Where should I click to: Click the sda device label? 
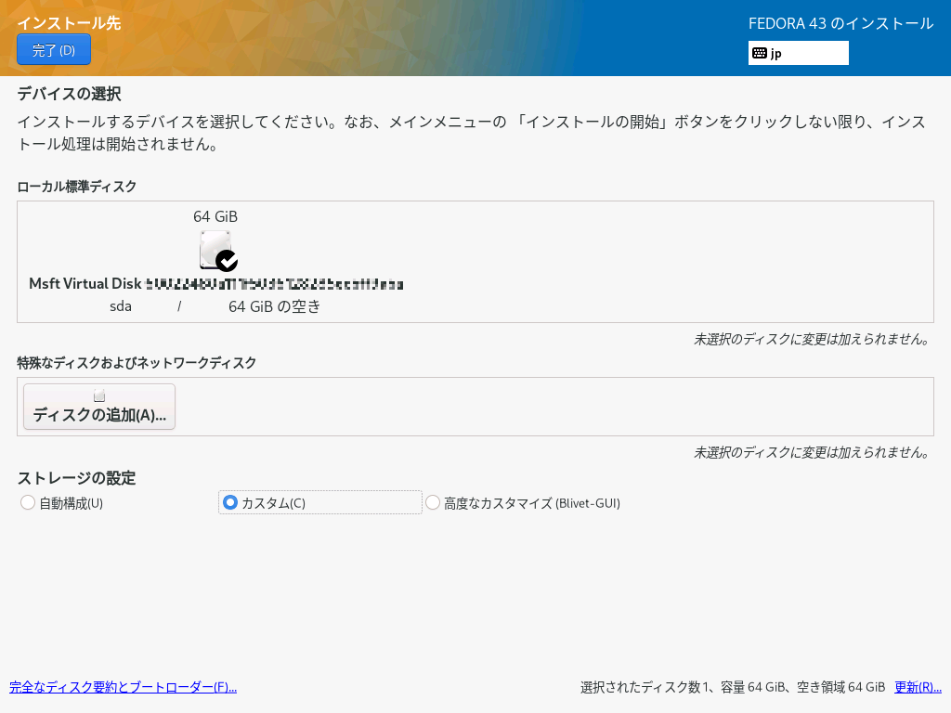pyautogui.click(x=122, y=306)
